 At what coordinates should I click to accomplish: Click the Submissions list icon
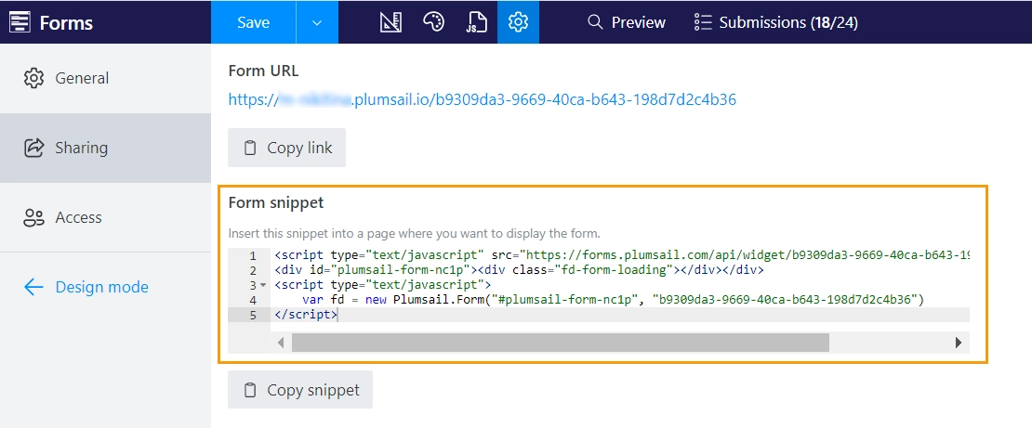pyautogui.click(x=703, y=22)
